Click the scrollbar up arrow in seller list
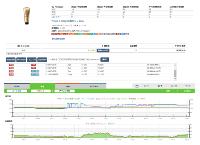This screenshot has width=200, height=145. click(175, 65)
